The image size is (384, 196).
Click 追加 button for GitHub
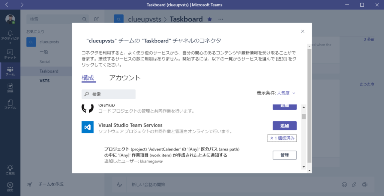(x=285, y=107)
